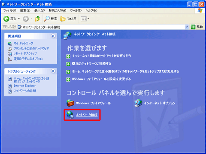Screen dimensions: 206x154
Task: Click the green Back arrow icon
Action: tap(6, 19)
